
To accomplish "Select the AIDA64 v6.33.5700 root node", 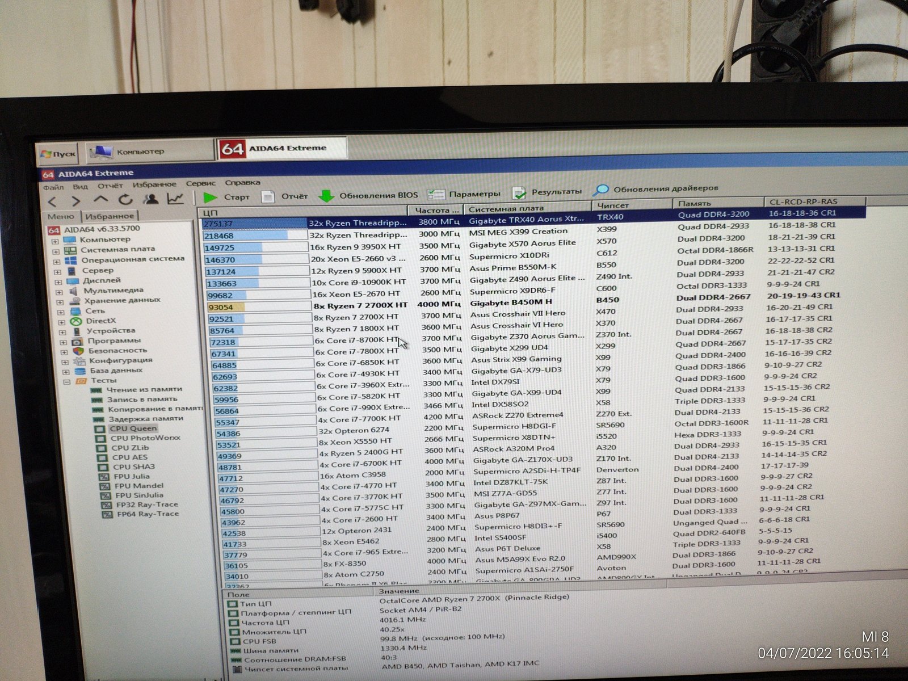I will pos(94,229).
